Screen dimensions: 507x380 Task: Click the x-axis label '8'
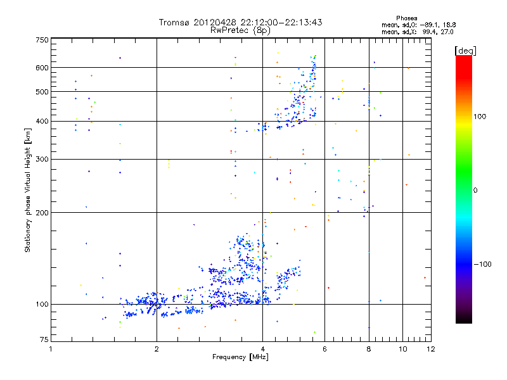369,349
